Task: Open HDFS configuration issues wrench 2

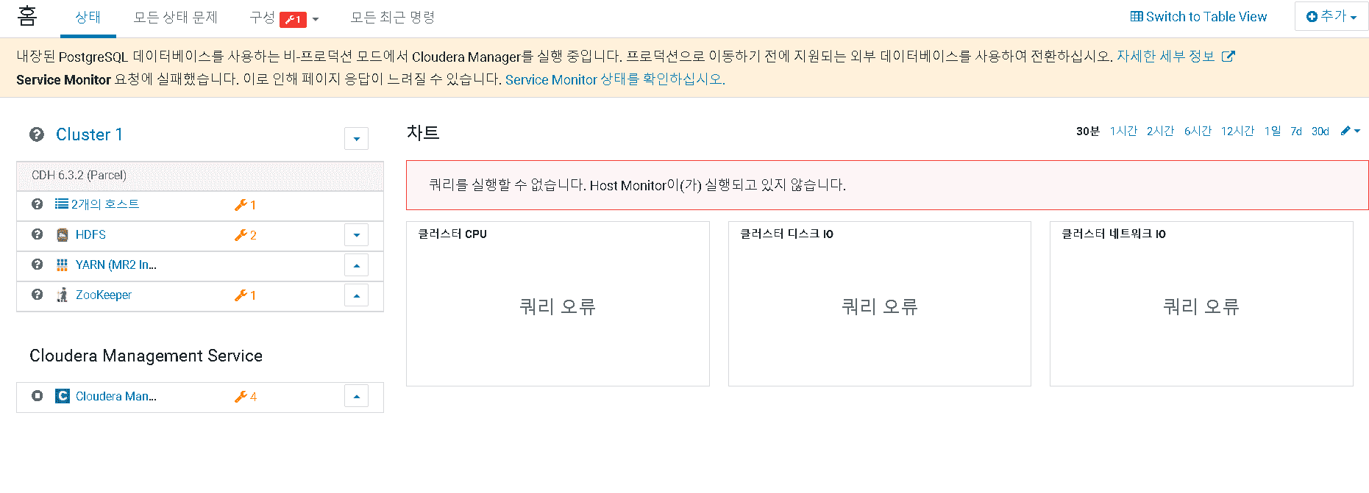Action: coord(245,235)
